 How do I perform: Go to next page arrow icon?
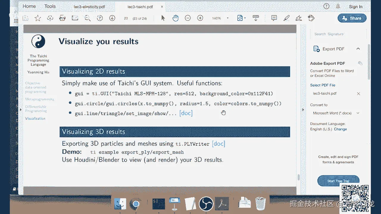point(112,18)
